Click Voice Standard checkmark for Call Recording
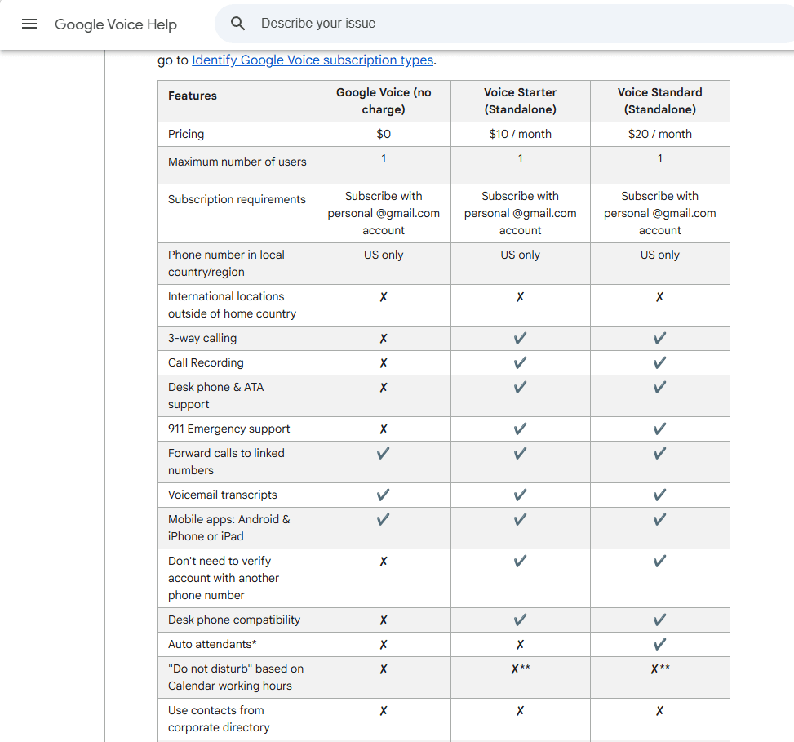 (x=660, y=362)
